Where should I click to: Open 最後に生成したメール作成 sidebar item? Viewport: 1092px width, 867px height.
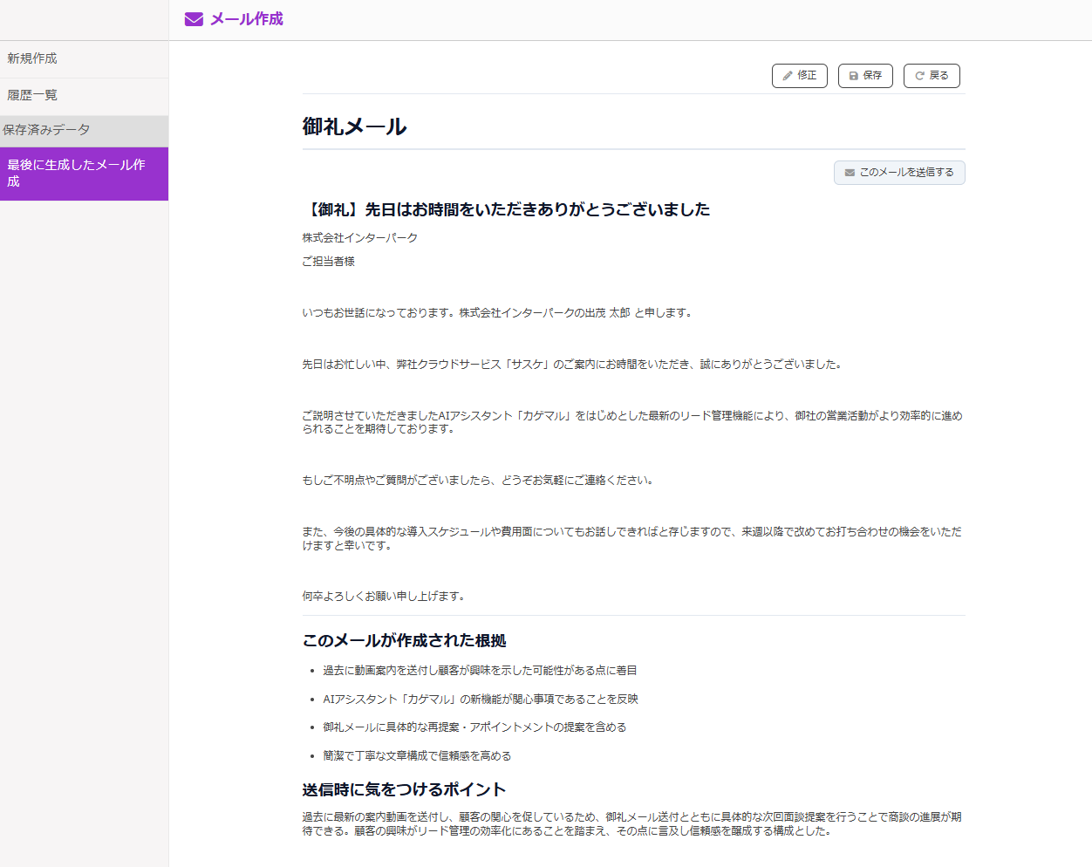77,173
